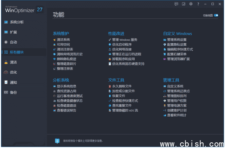Viewport: 225px width, 148px height.
Task: Click the 查找重复文件 icon
Action: tap(110, 106)
